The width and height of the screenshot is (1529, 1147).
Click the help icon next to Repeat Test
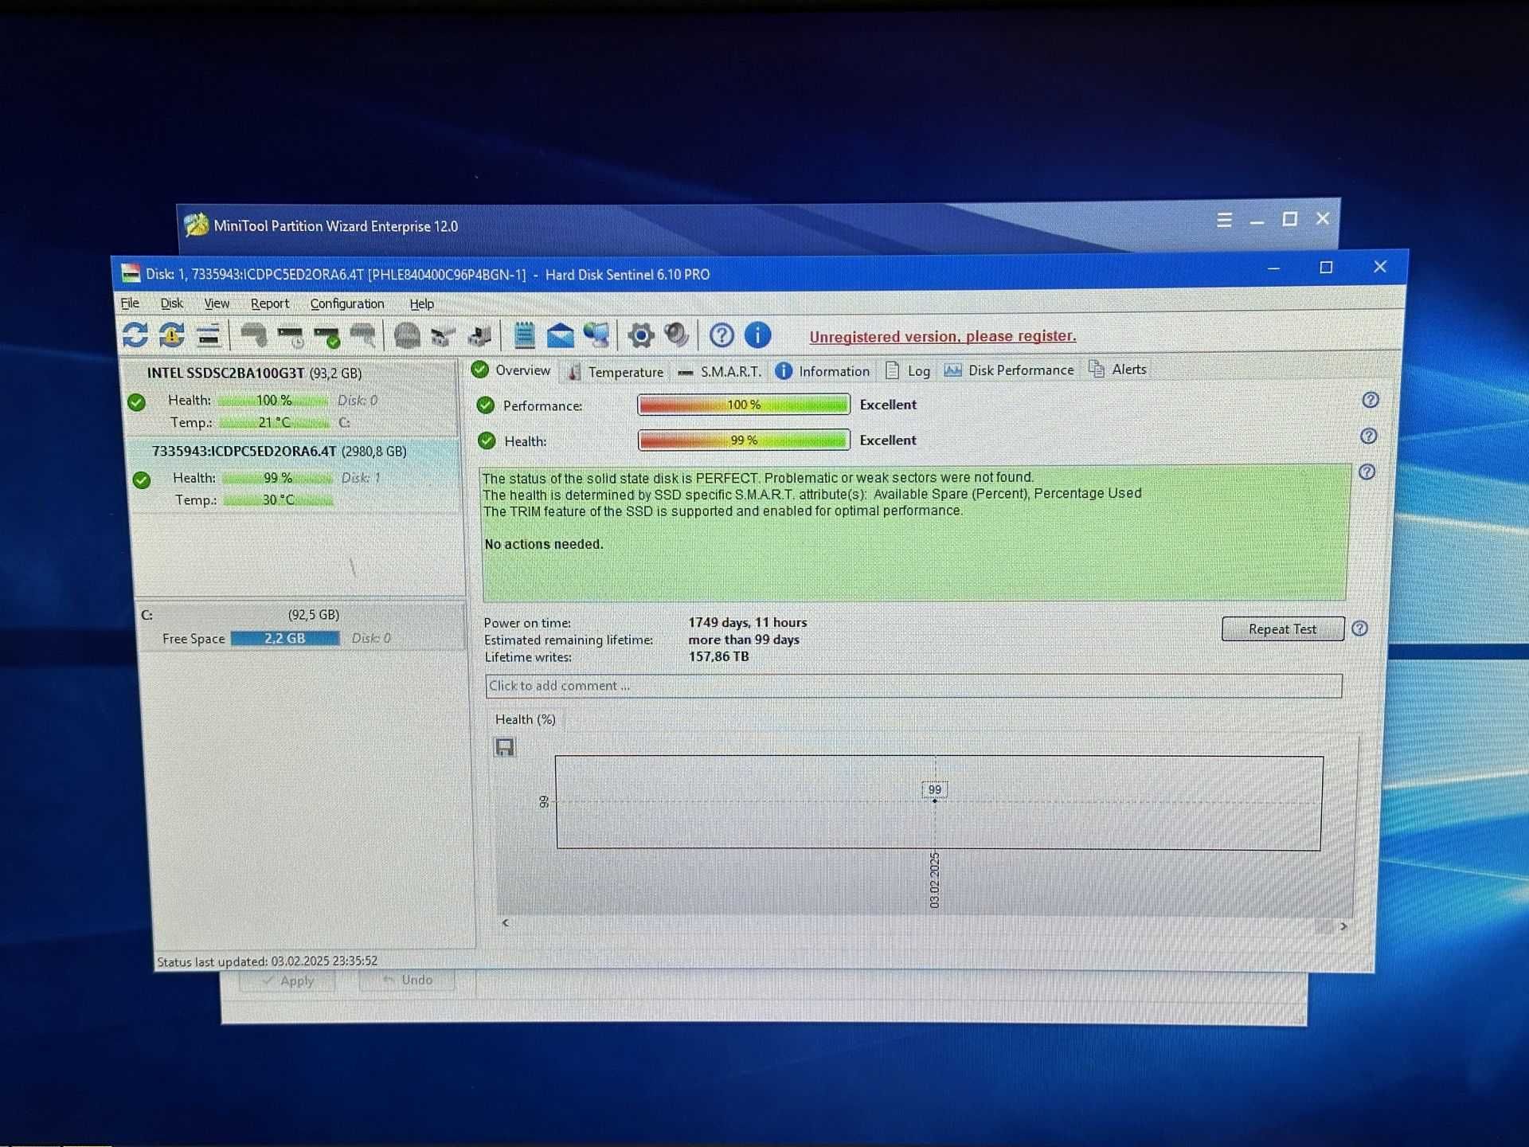(1359, 628)
